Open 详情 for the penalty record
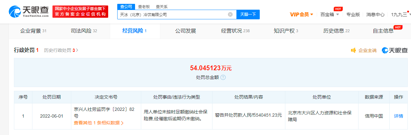 tap(398, 116)
